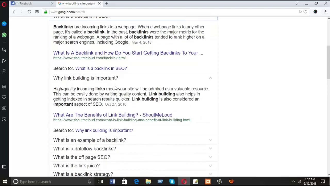Open Microsoft Word from the taskbar

(x=112, y=182)
